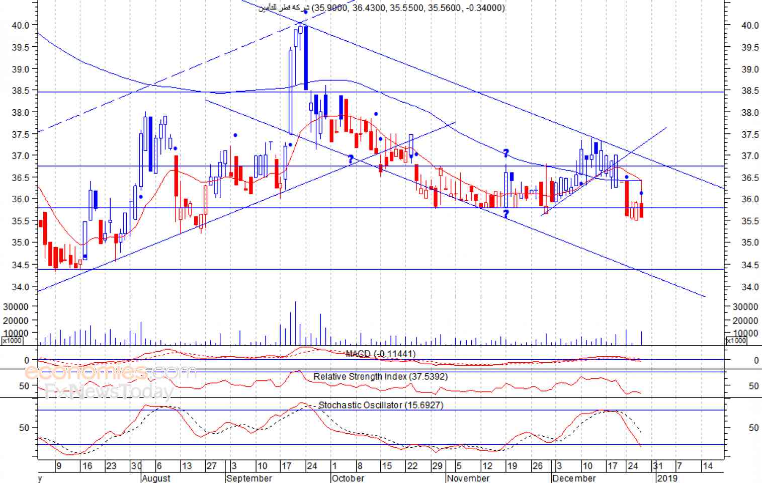The image size is (762, 483).
Task: Select the 35.5 value on the left price axis
Action: [20, 221]
